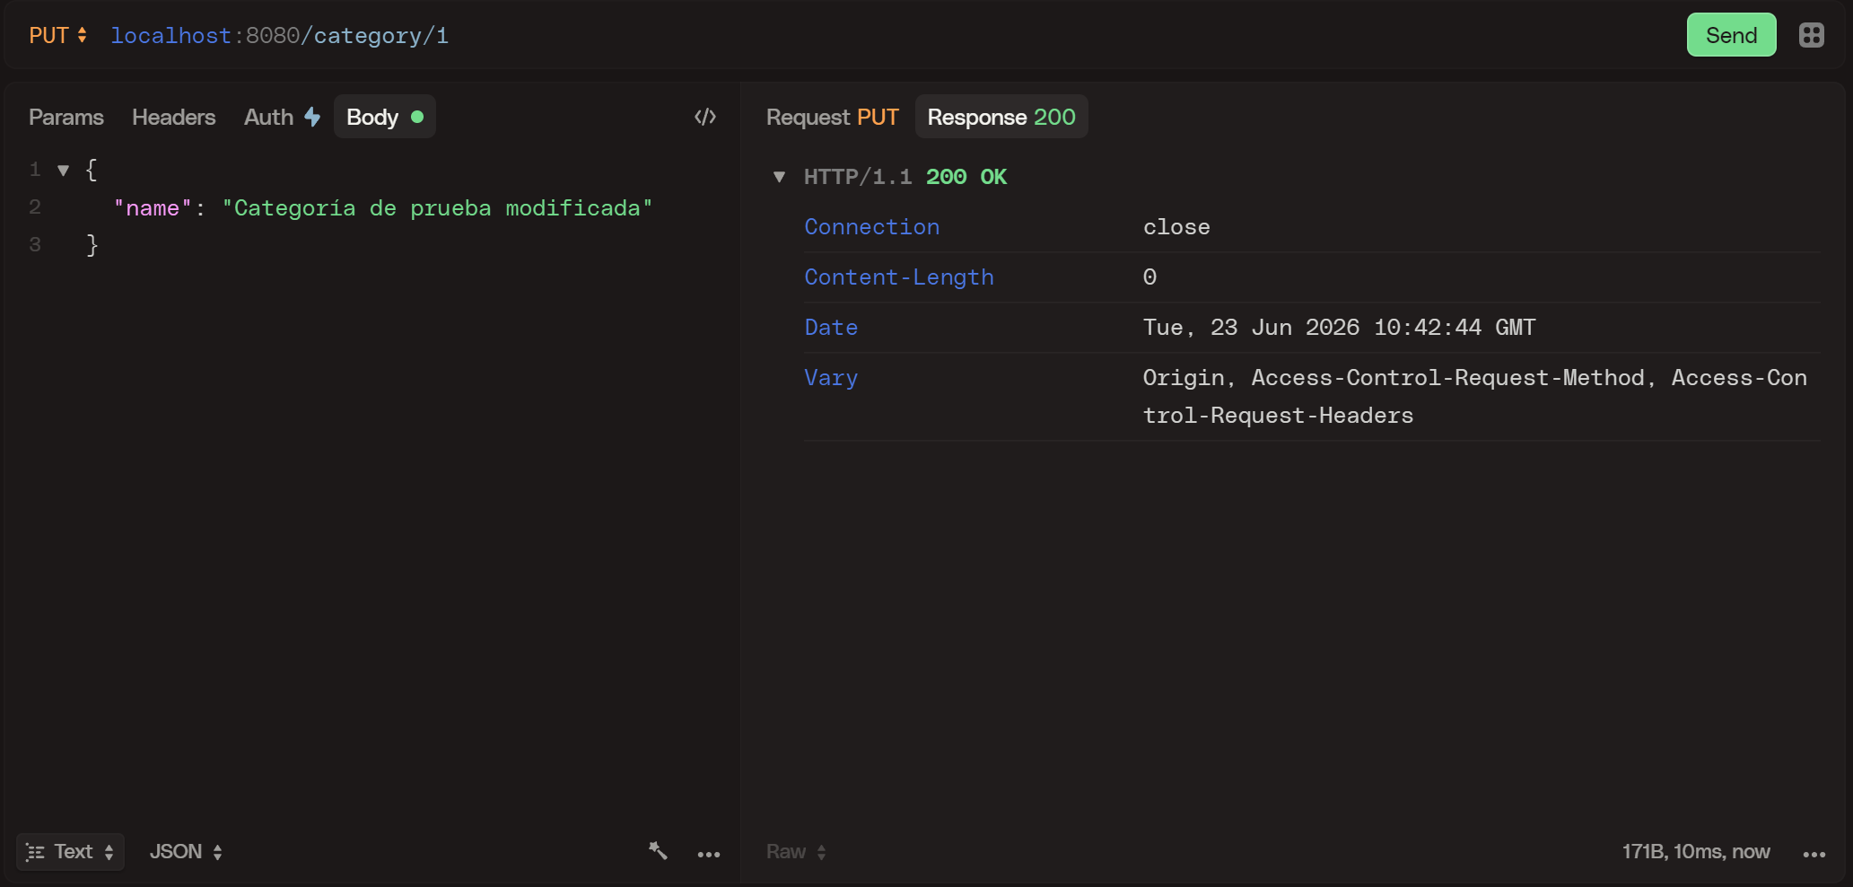Image resolution: width=1853 pixels, height=887 pixels.
Task: Collapse the HTTP/1.1 200 OK headers
Action: click(780, 177)
